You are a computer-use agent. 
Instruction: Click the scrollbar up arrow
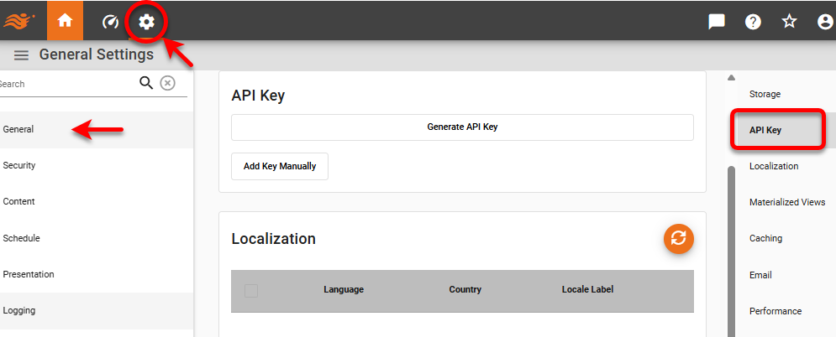(x=731, y=77)
